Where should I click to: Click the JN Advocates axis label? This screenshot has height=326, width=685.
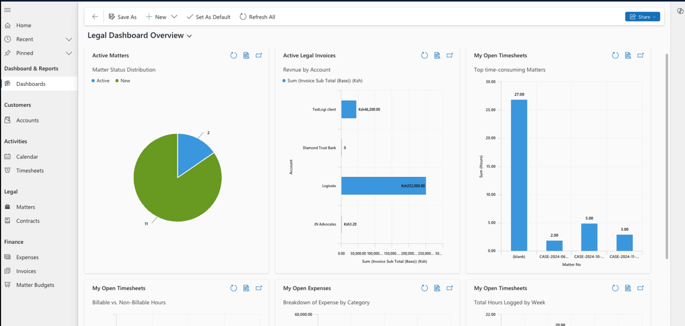pyautogui.click(x=325, y=224)
